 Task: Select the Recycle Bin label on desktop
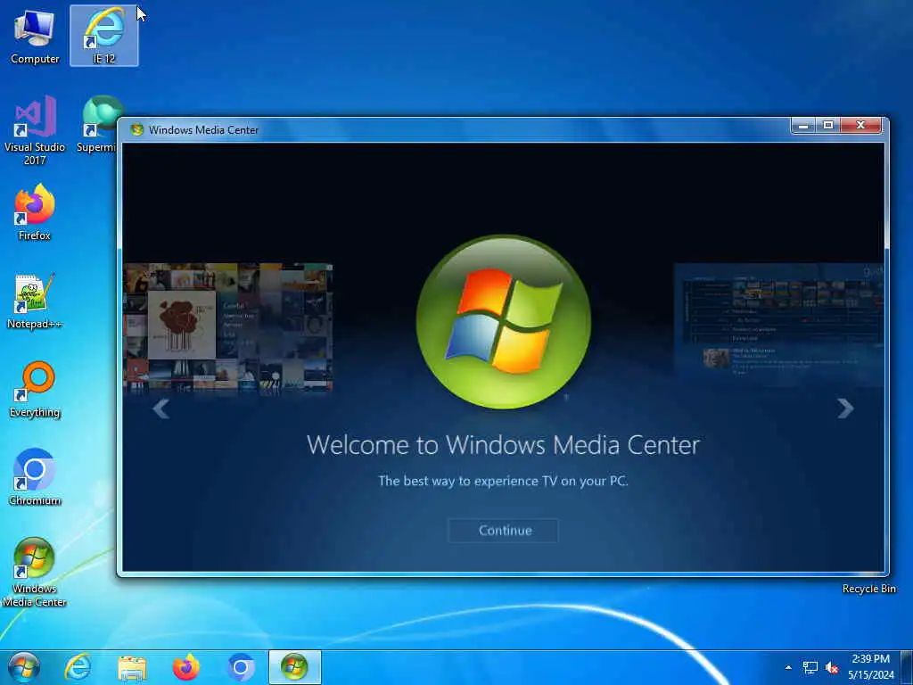pos(868,589)
